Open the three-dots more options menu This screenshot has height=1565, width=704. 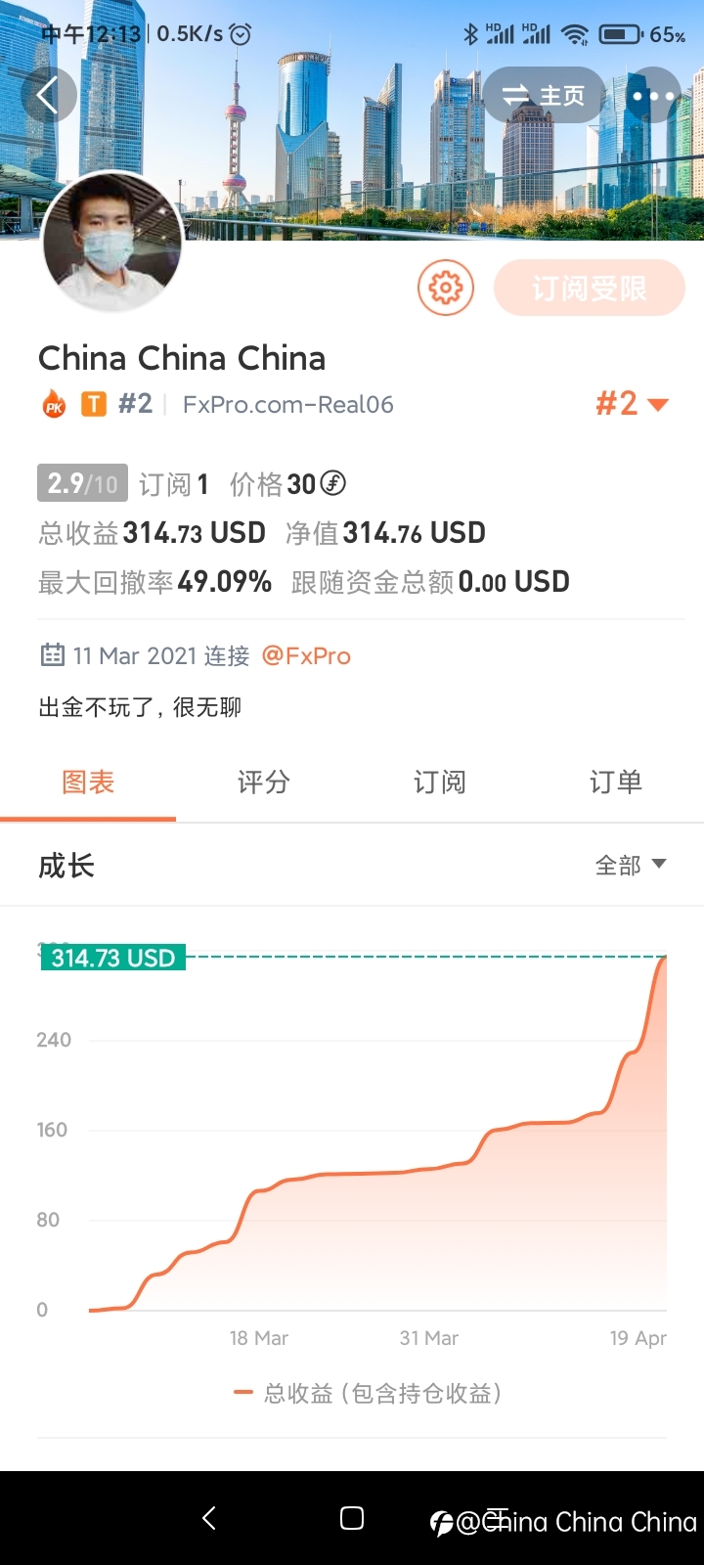[653, 96]
